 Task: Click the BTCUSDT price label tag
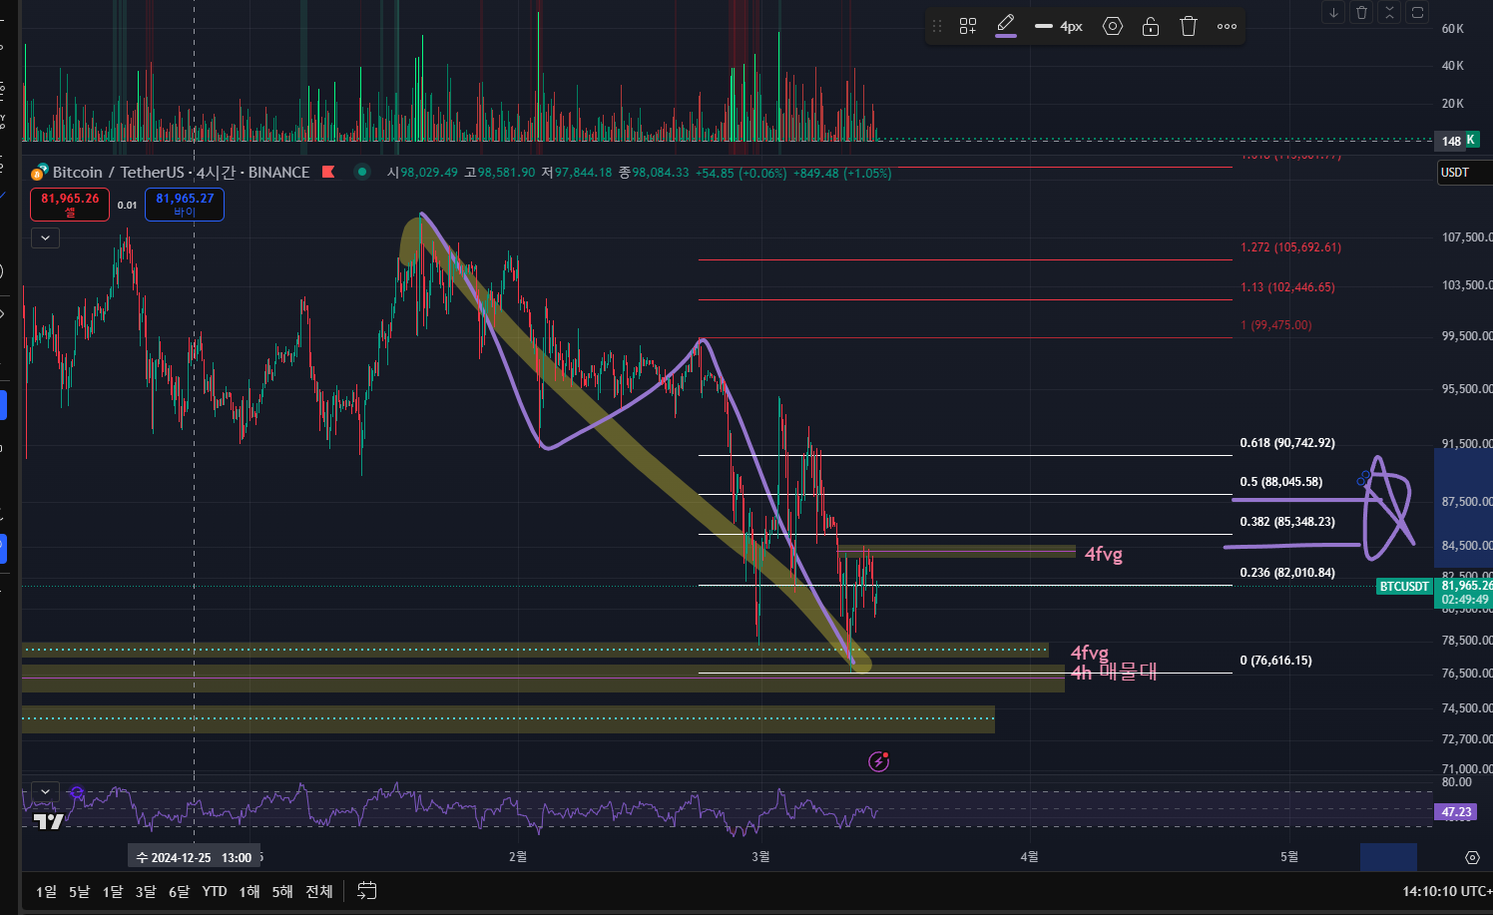(1404, 587)
